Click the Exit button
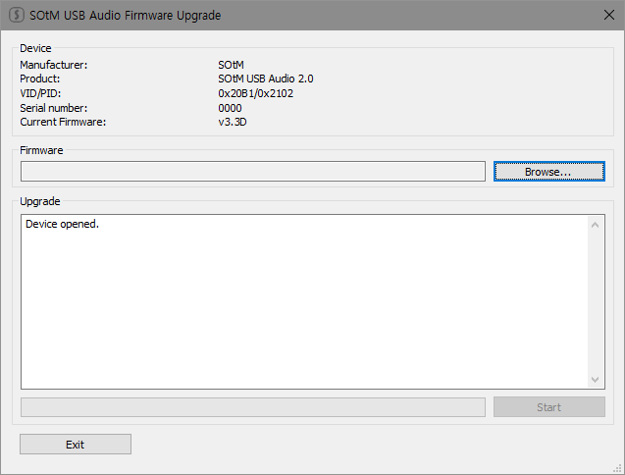625x475 pixels. 76,445
